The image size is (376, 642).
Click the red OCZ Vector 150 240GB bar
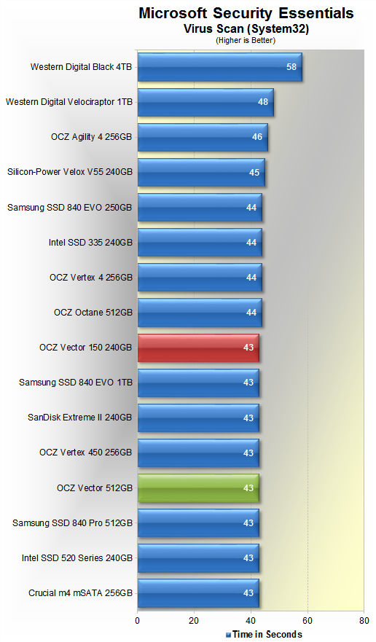[x=198, y=348]
